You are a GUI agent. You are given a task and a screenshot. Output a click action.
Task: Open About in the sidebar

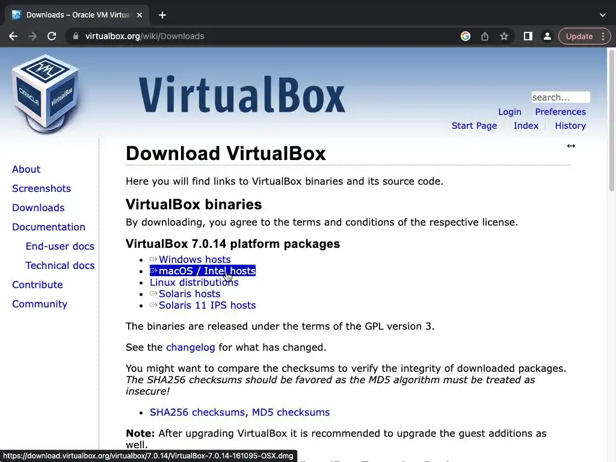(26, 169)
